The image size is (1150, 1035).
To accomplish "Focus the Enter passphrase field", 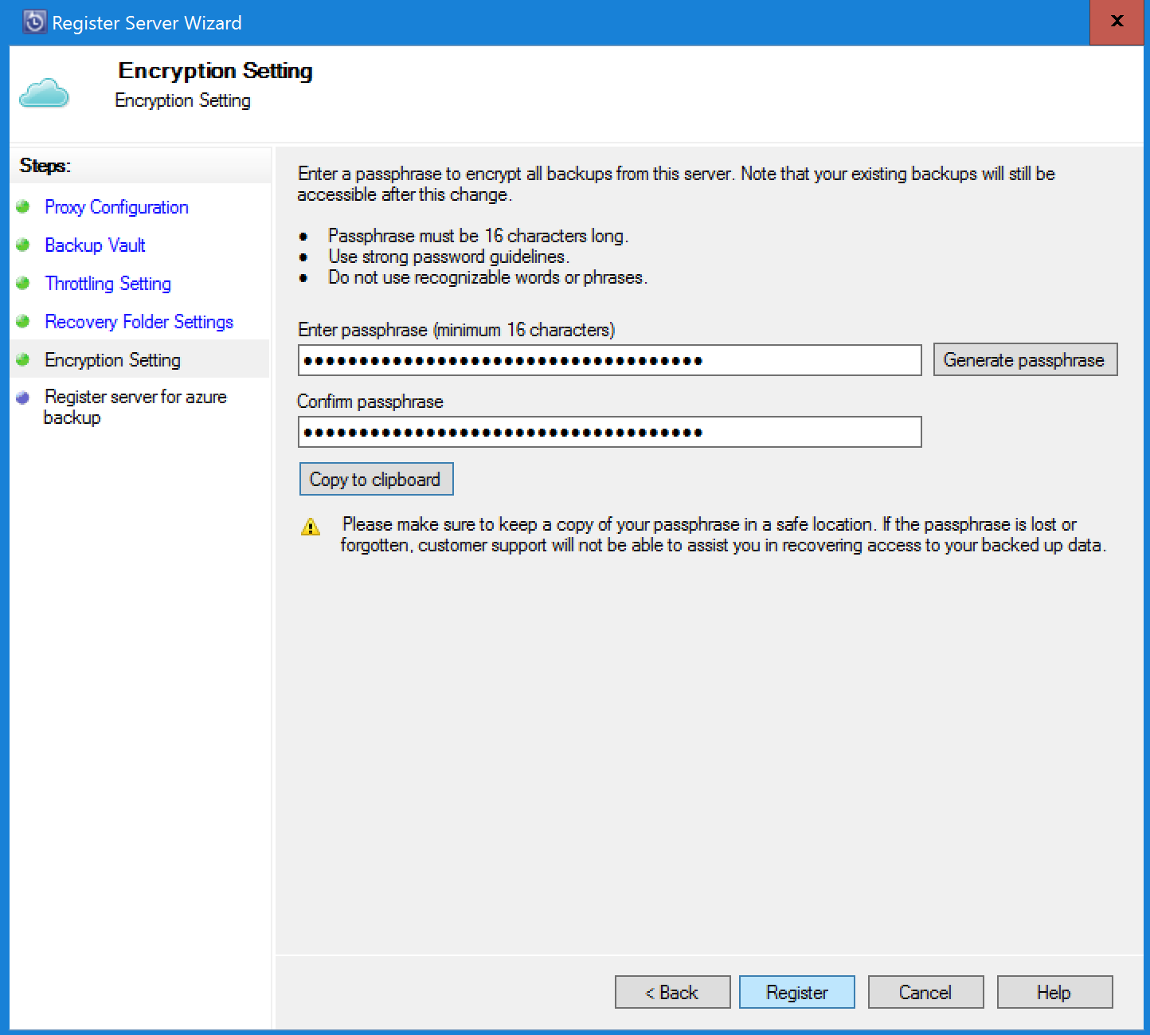I will (x=609, y=360).
